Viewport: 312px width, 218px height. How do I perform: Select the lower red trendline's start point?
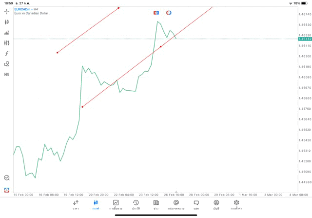click(82, 107)
